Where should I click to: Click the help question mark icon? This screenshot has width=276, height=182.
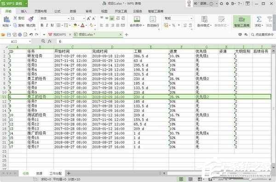click(239, 4)
